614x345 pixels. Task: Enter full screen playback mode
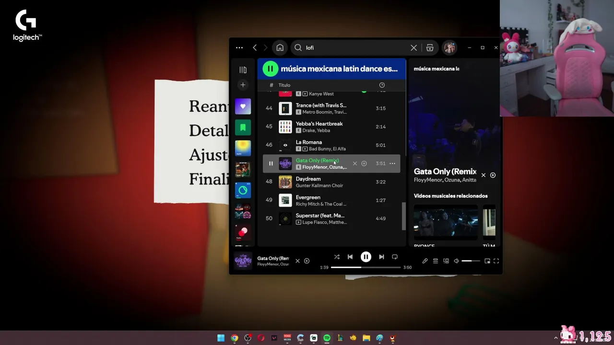496,261
